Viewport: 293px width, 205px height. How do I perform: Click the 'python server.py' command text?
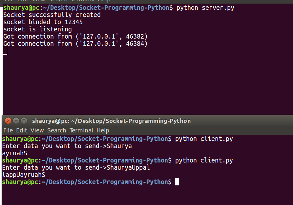pos(205,8)
